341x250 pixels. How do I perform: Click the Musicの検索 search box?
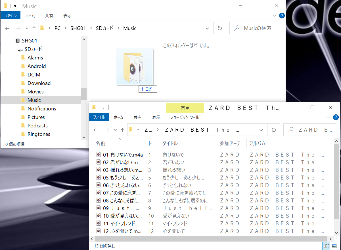pos(256,28)
